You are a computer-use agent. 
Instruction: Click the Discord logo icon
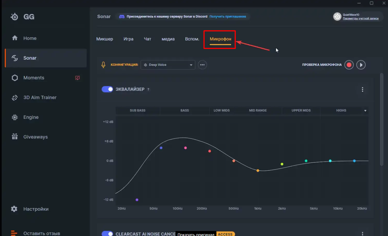(x=122, y=17)
